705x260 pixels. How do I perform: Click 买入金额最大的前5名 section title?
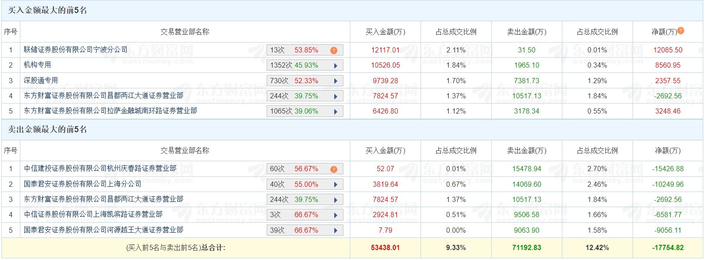48,10
